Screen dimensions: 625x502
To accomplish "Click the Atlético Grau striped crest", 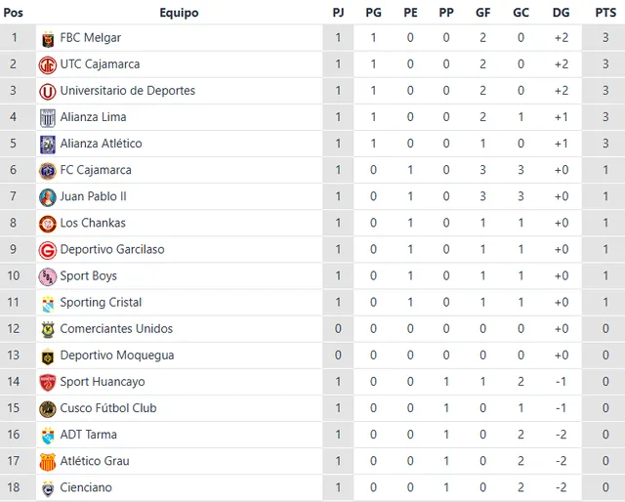I will click(x=47, y=461).
